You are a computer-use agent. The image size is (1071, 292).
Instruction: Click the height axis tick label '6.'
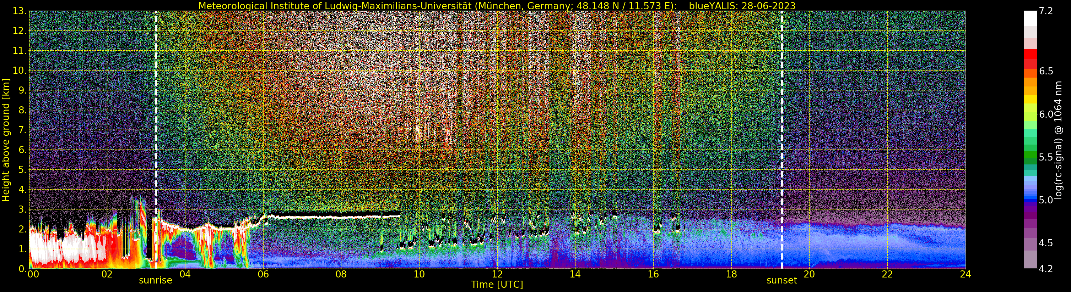22,150
